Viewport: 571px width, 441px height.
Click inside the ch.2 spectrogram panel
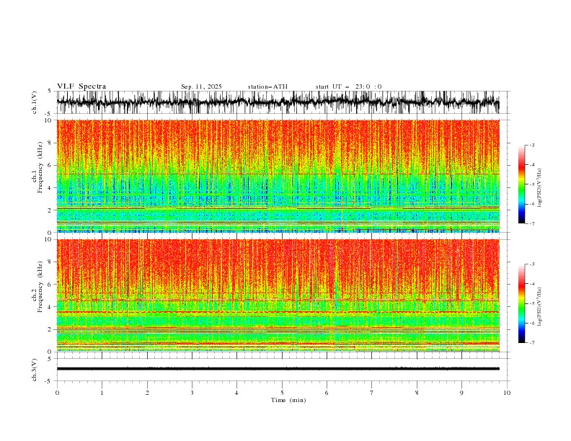278,295
